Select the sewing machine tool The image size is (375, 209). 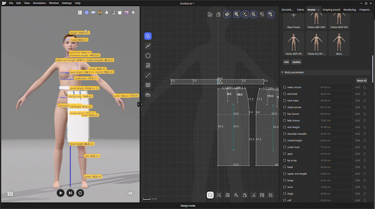coord(148,66)
